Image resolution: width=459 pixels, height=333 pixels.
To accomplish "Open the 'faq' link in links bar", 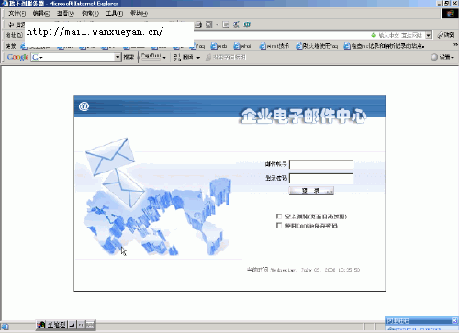I will coord(197,46).
